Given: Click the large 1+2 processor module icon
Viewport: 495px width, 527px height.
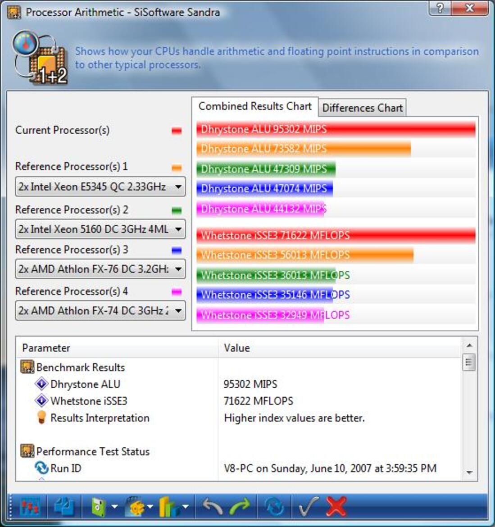Looking at the screenshot, I should [x=41, y=58].
